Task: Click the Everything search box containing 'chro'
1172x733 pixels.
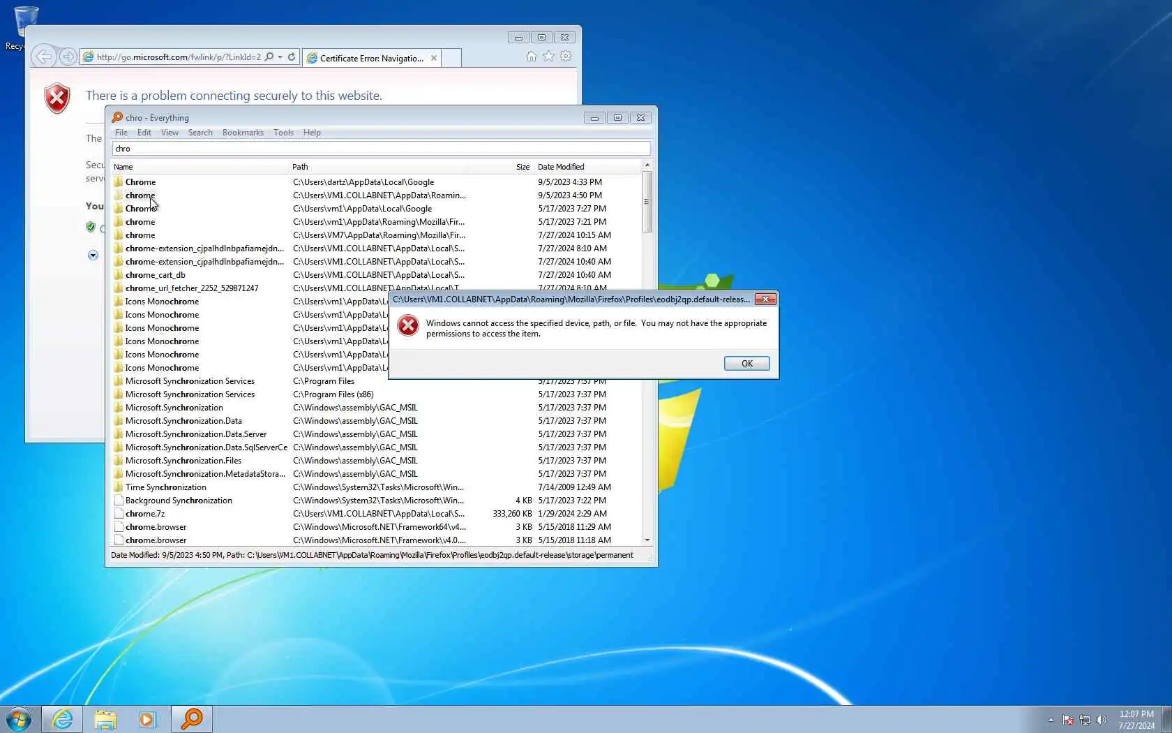Action: 381,149
